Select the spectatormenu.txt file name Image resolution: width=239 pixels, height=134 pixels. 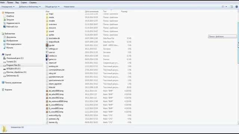tap(56, 77)
